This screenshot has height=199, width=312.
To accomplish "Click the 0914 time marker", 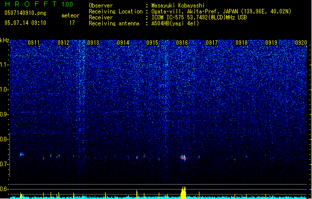I will [123, 43].
